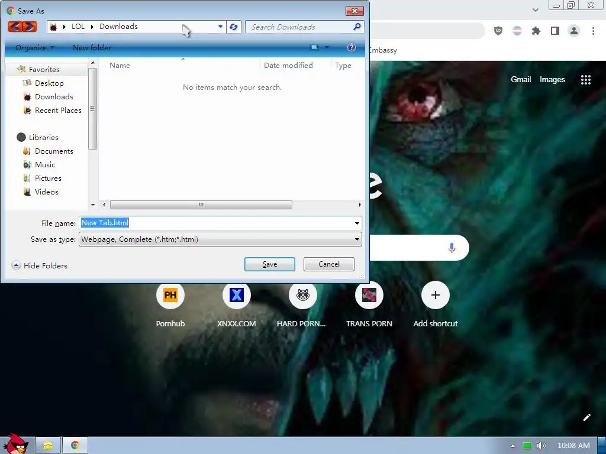Image resolution: width=606 pixels, height=454 pixels.
Task: Collapse with Hide Folders toggle
Action: click(40, 265)
